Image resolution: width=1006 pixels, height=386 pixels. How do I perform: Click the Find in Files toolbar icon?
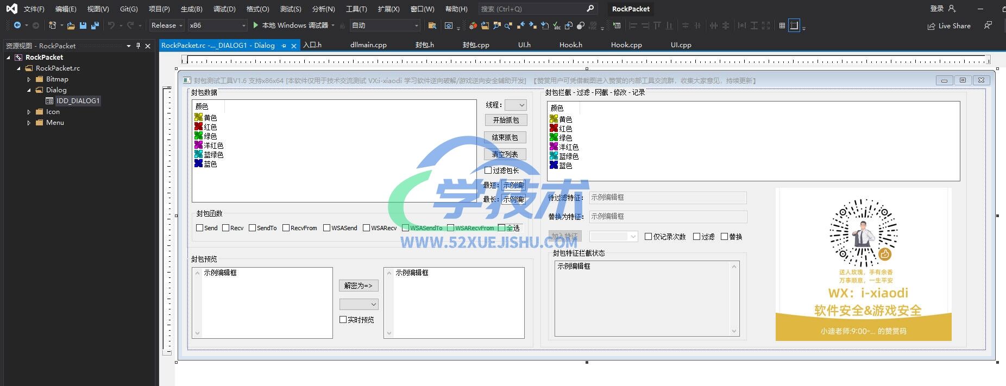pyautogui.click(x=432, y=26)
